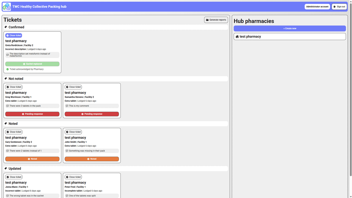Close Greta Rordickson's ticket

[x=14, y=35]
